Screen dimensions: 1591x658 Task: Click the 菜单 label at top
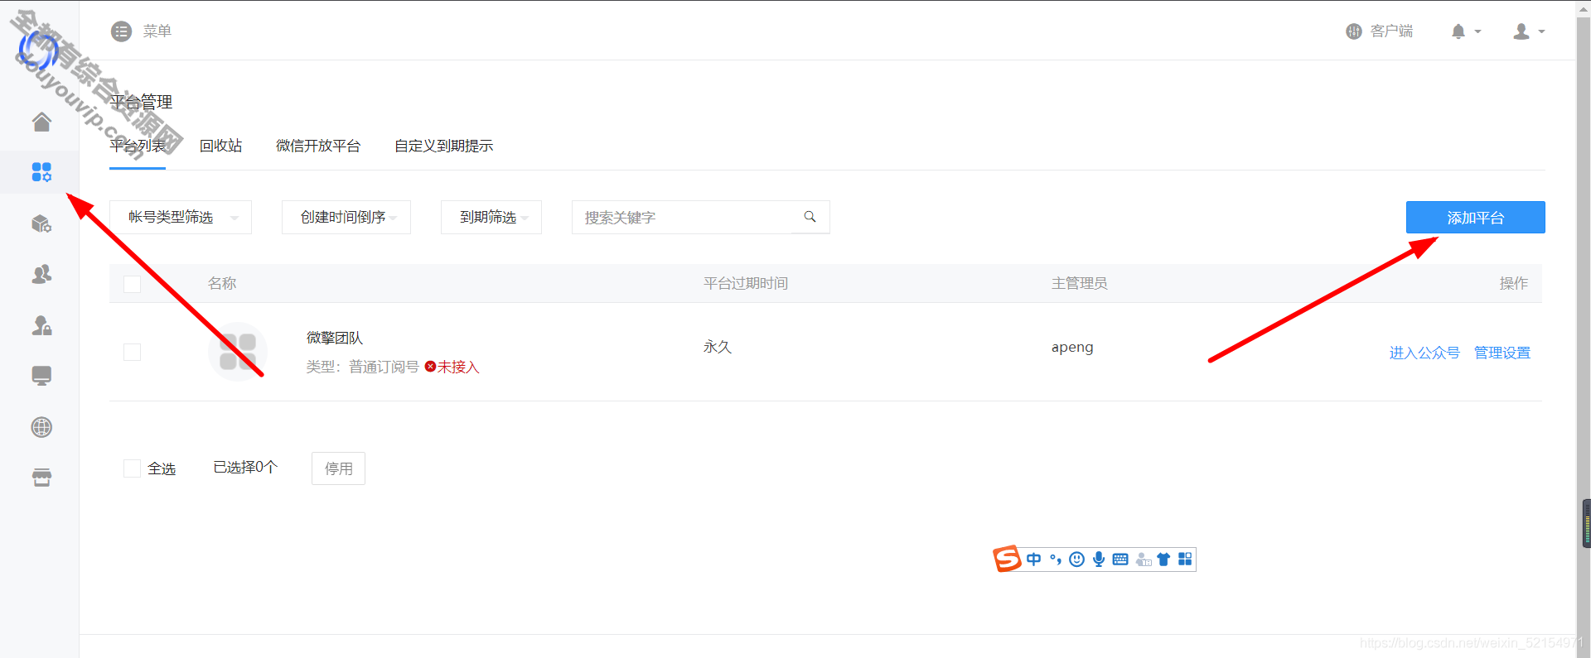pyautogui.click(x=157, y=31)
